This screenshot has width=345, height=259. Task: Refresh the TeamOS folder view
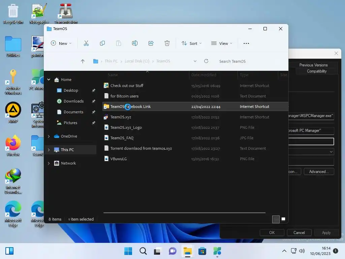[x=206, y=61]
